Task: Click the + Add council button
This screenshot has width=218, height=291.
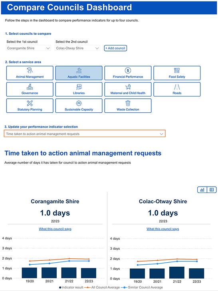Action: (115, 48)
